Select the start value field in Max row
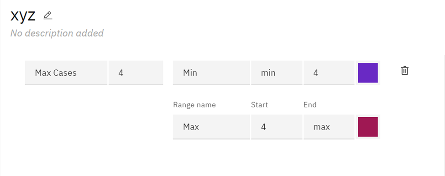Viewport: 445px width, 176px height. (277, 127)
